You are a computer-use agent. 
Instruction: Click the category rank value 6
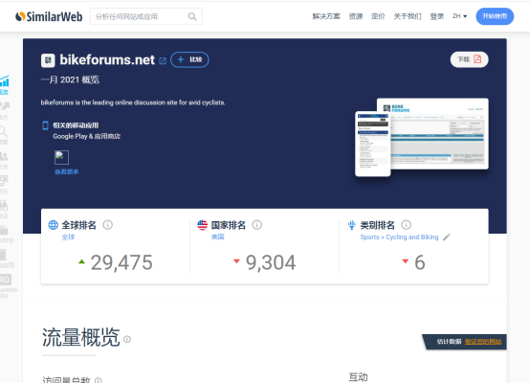[420, 262]
